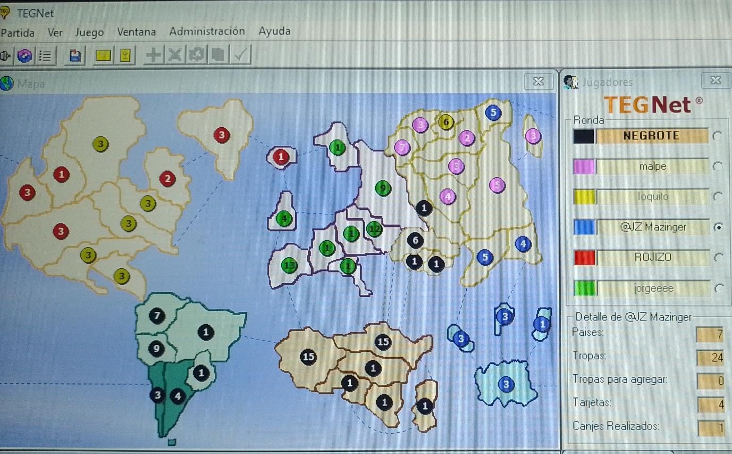Screen dimensions: 732x454
Task: Click the Paises value field
Action: [711, 334]
